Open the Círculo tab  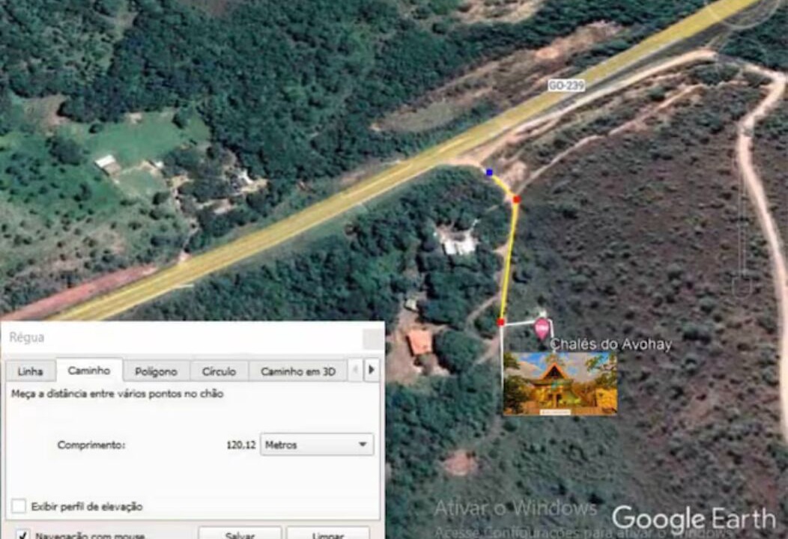(x=219, y=371)
